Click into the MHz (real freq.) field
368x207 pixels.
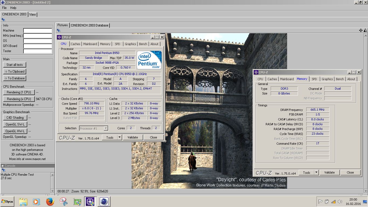point(38,36)
